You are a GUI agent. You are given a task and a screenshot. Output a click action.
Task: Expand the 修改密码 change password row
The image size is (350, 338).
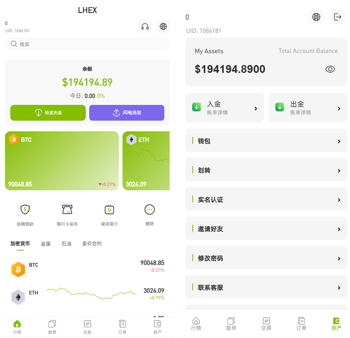pyautogui.click(x=266, y=258)
